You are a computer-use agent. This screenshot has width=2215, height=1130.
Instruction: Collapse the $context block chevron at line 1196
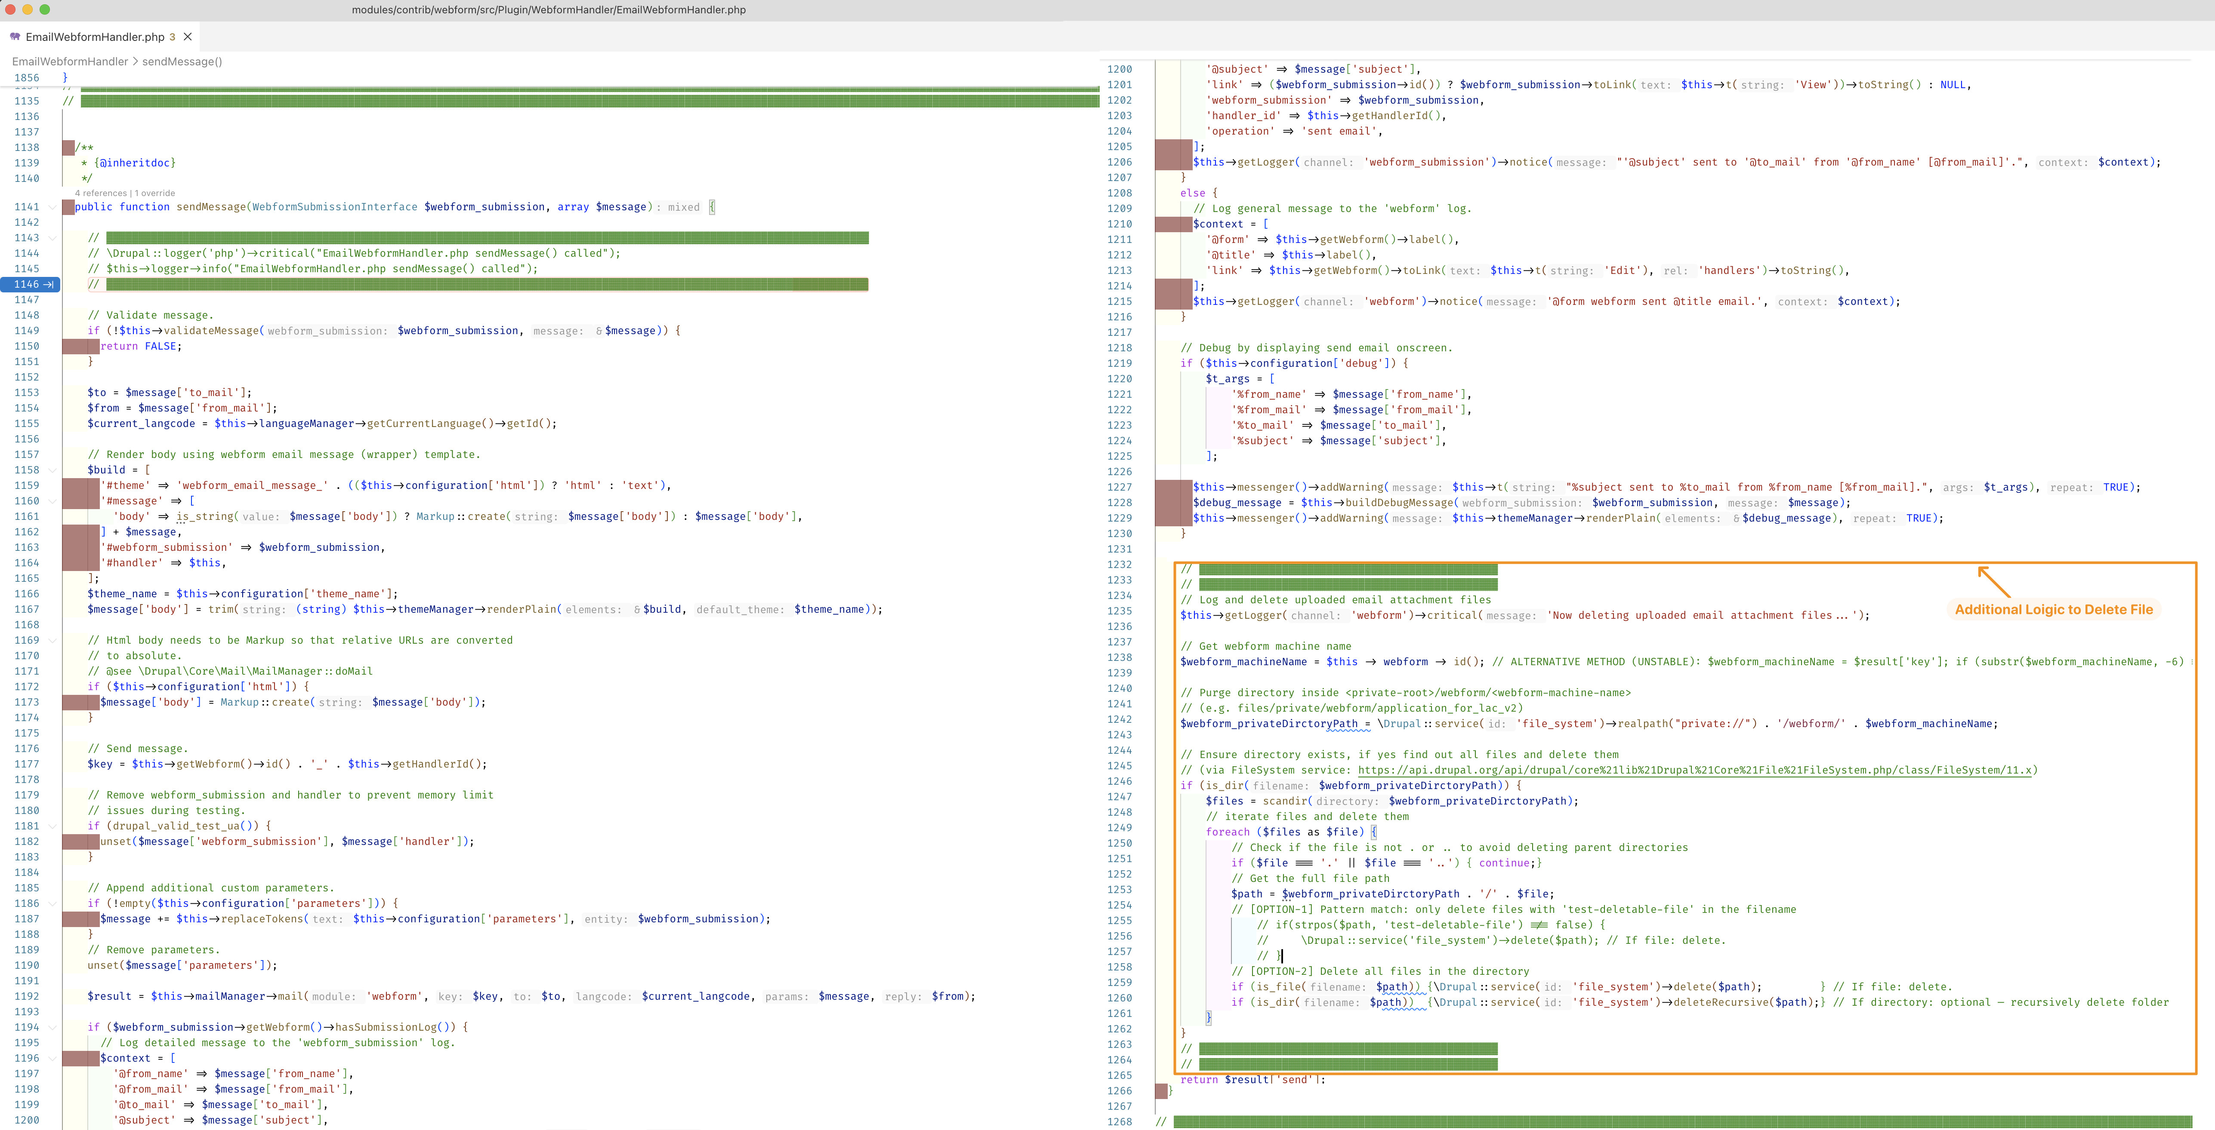52,1058
